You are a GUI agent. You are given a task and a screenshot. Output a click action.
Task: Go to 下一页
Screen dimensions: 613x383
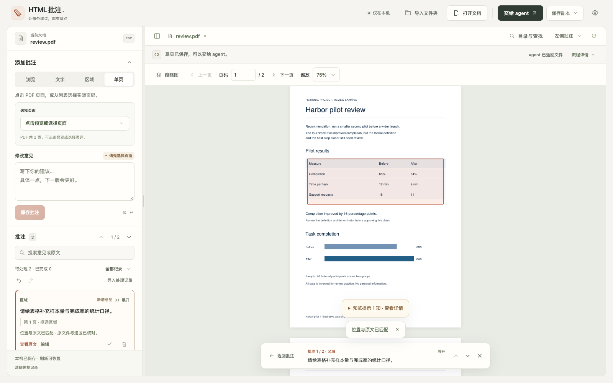[x=283, y=75]
